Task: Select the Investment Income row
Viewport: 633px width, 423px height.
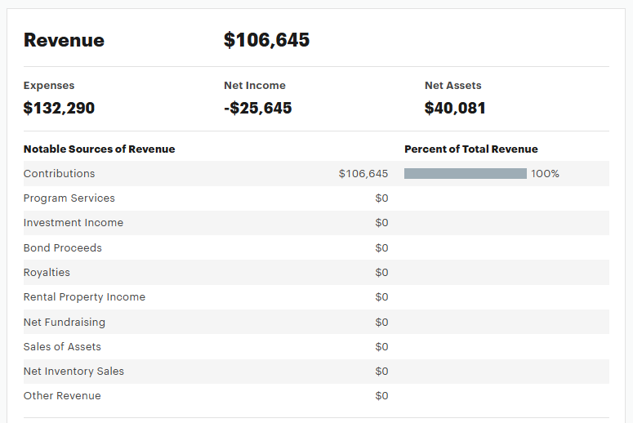Action: (x=74, y=223)
